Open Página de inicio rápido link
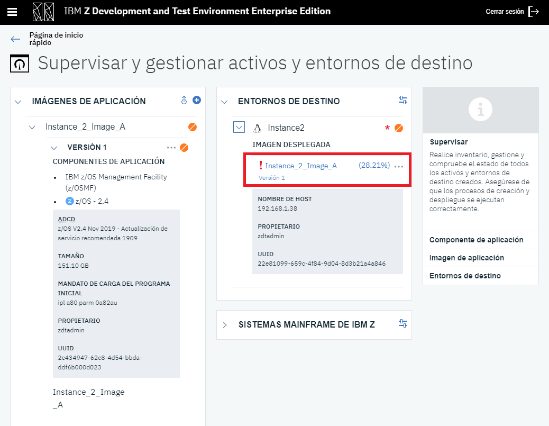Screen dimensions: 549x426 [x=56, y=39]
